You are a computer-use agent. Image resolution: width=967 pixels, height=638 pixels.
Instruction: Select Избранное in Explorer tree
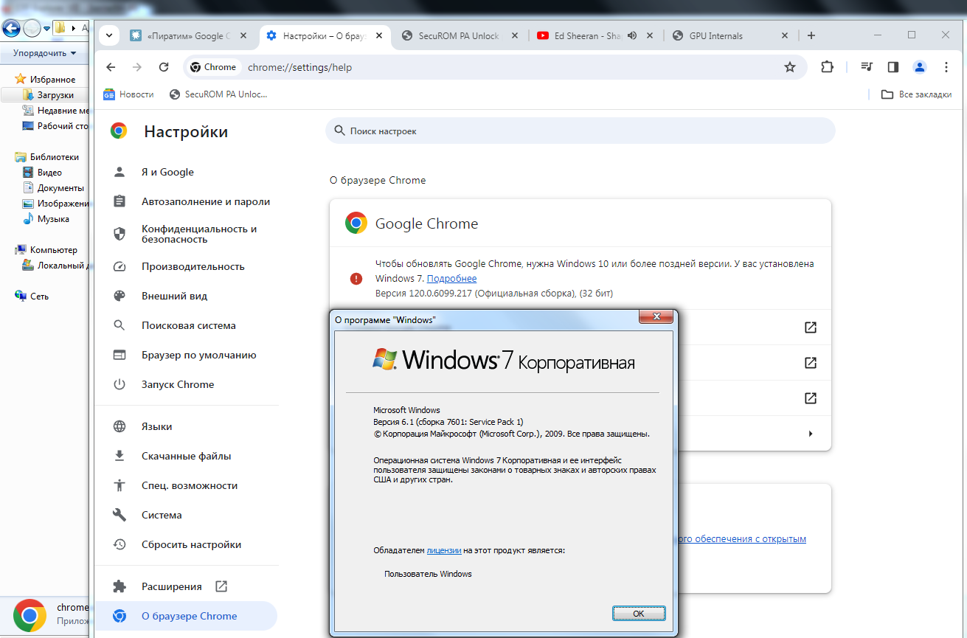click(52, 79)
